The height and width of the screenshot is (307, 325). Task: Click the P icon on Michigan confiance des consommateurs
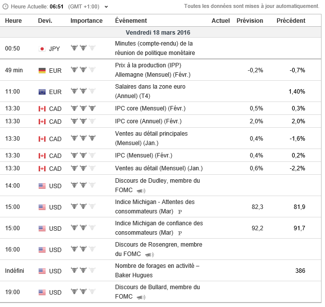point(180,233)
